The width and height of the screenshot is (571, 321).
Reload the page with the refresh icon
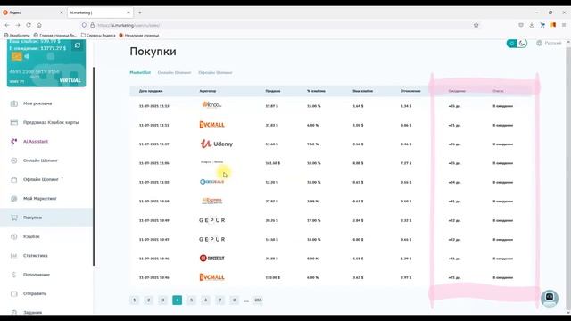pyautogui.click(x=29, y=25)
